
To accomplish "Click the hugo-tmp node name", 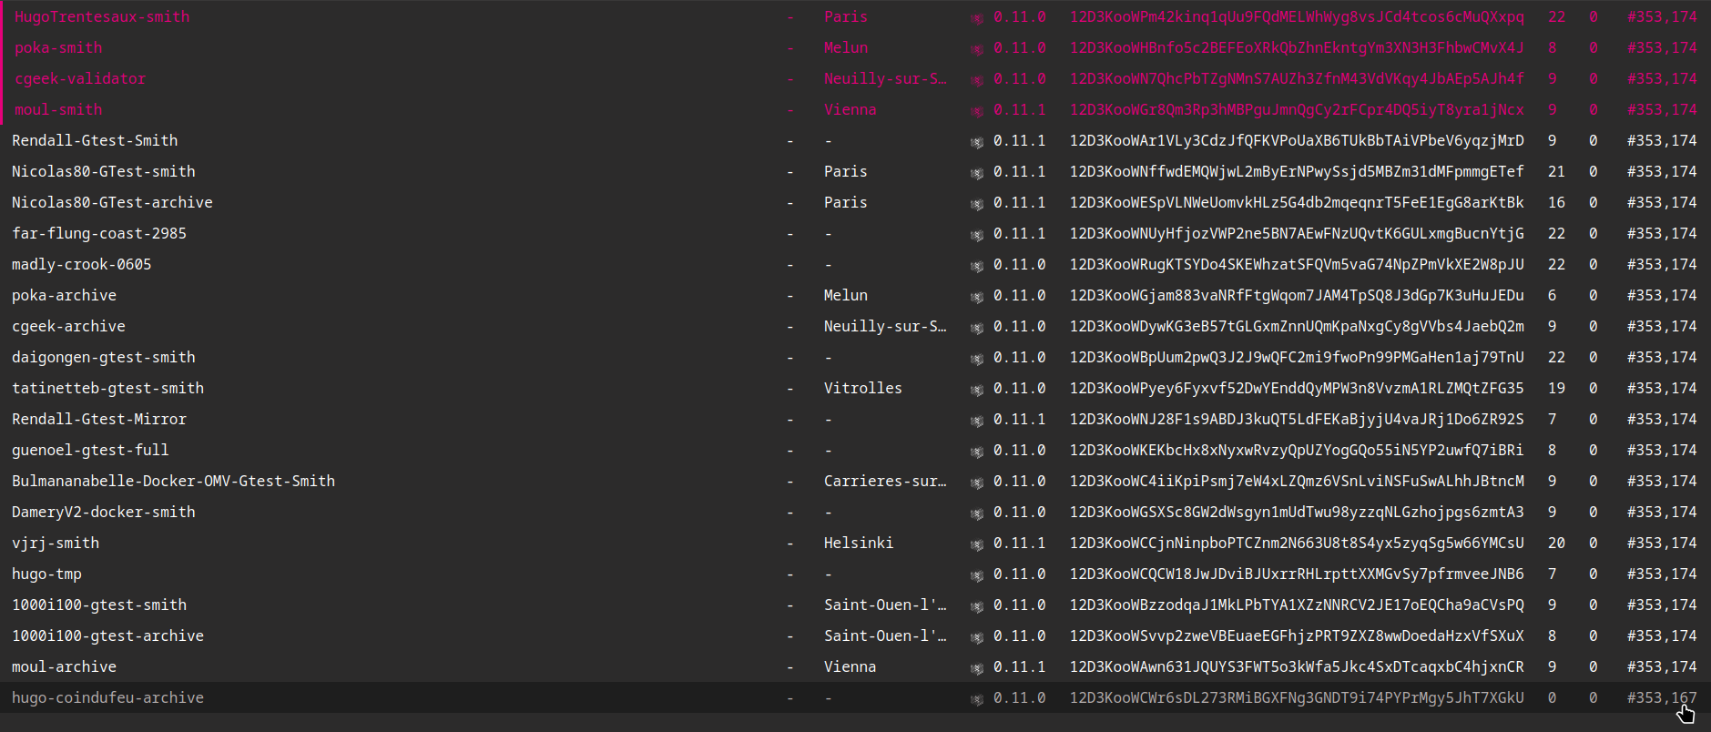I will (46, 574).
